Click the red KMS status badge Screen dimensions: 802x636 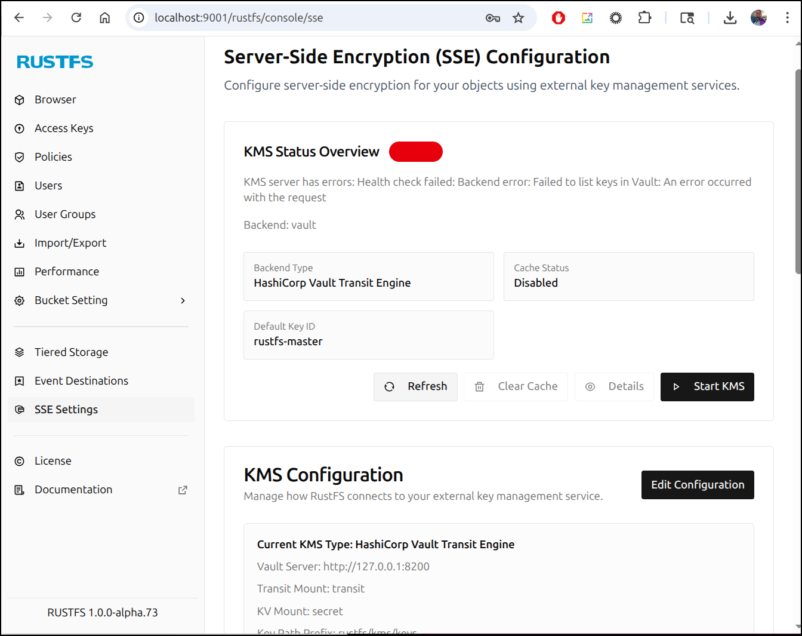pos(415,152)
